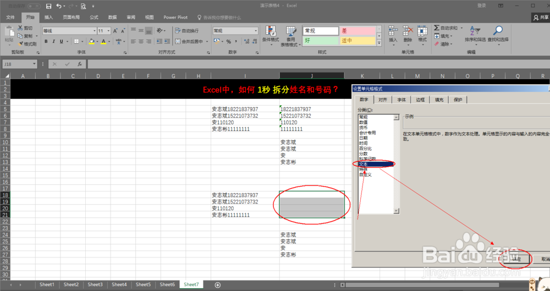Increase indent in alignment group
This screenshot has width=550, height=291.
(x=167, y=41)
